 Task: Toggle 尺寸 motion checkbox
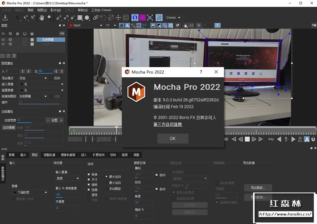[x=89, y=180]
